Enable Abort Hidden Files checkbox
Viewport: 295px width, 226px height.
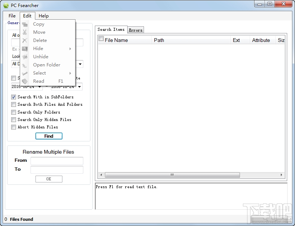(13, 127)
